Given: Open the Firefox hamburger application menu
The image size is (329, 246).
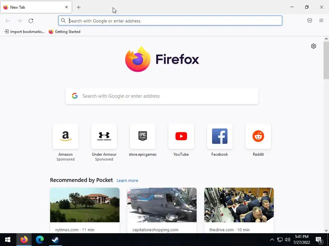Looking at the screenshot, I should [x=321, y=20].
